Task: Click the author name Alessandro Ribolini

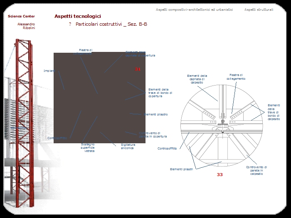Action: (26, 26)
